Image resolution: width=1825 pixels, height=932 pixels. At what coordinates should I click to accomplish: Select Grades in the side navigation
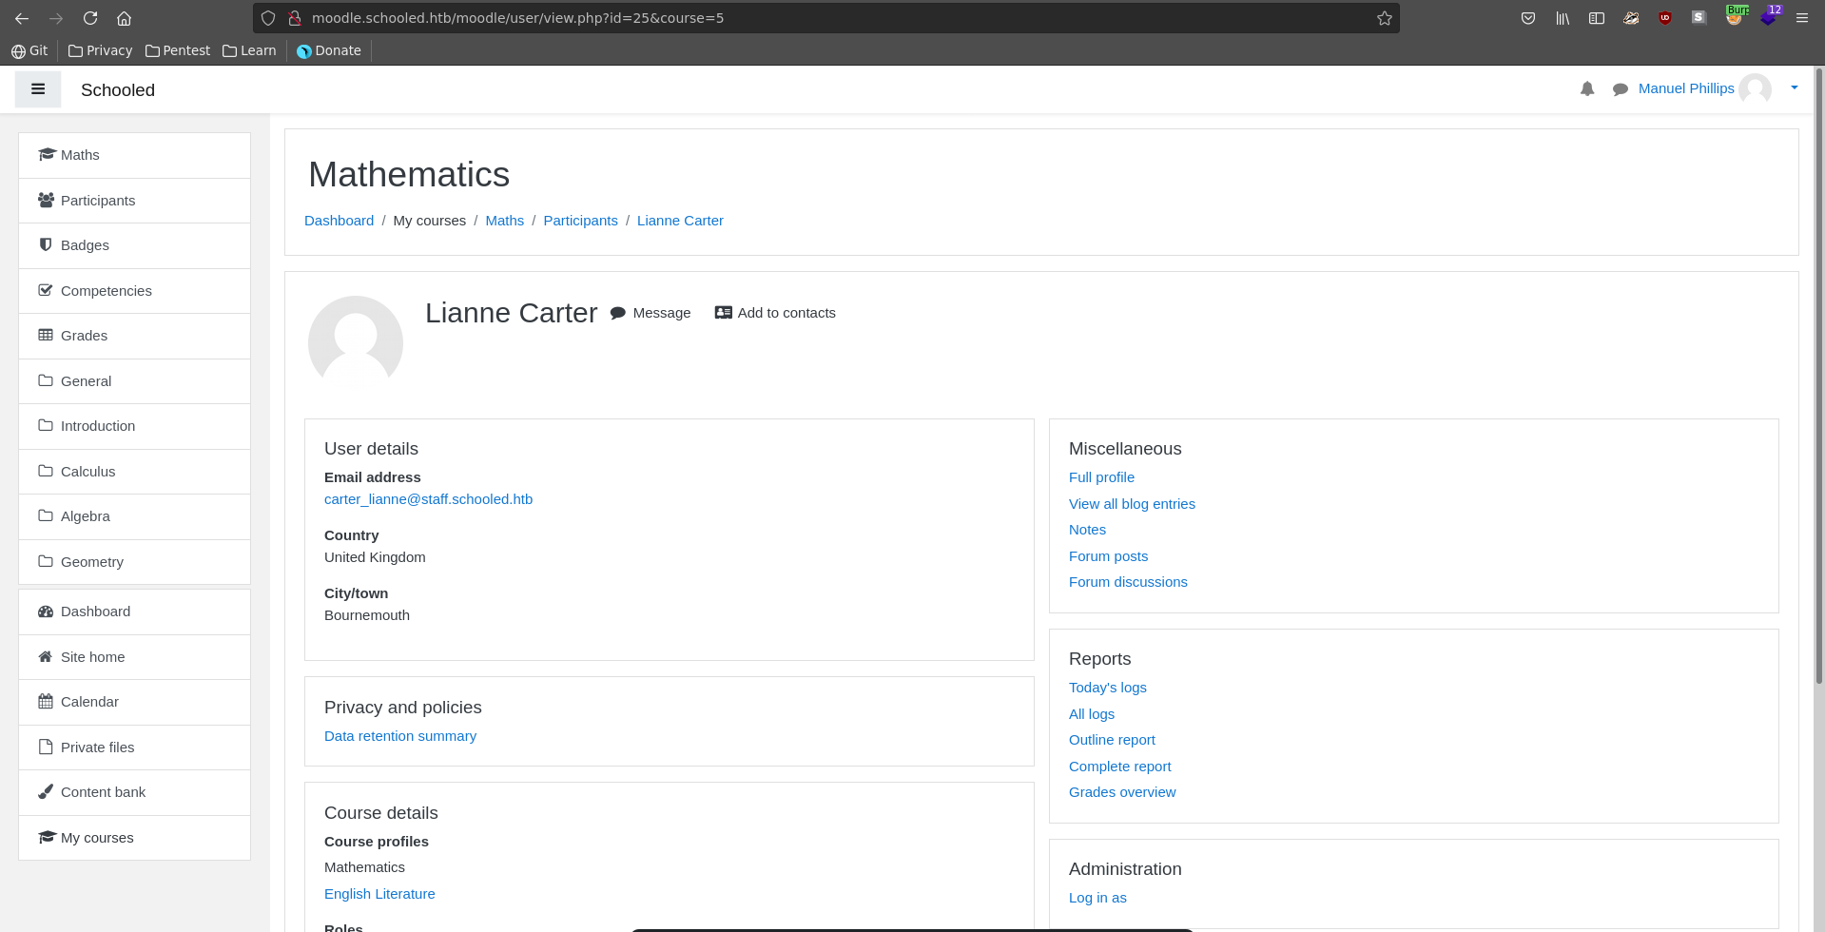point(84,336)
